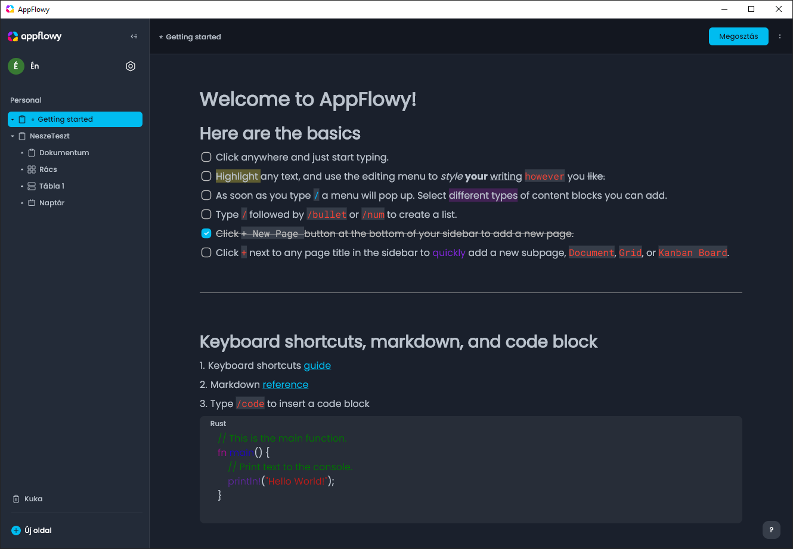This screenshot has width=793, height=549.
Task: Check the 'Highlight any text' checkbox
Action: (206, 176)
